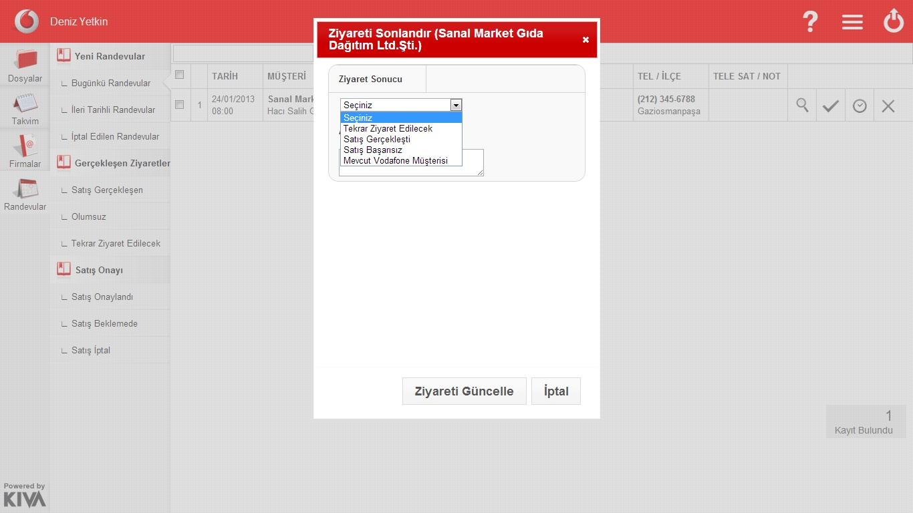Open the help question mark icon
Image resolution: width=913 pixels, height=513 pixels.
(810, 21)
